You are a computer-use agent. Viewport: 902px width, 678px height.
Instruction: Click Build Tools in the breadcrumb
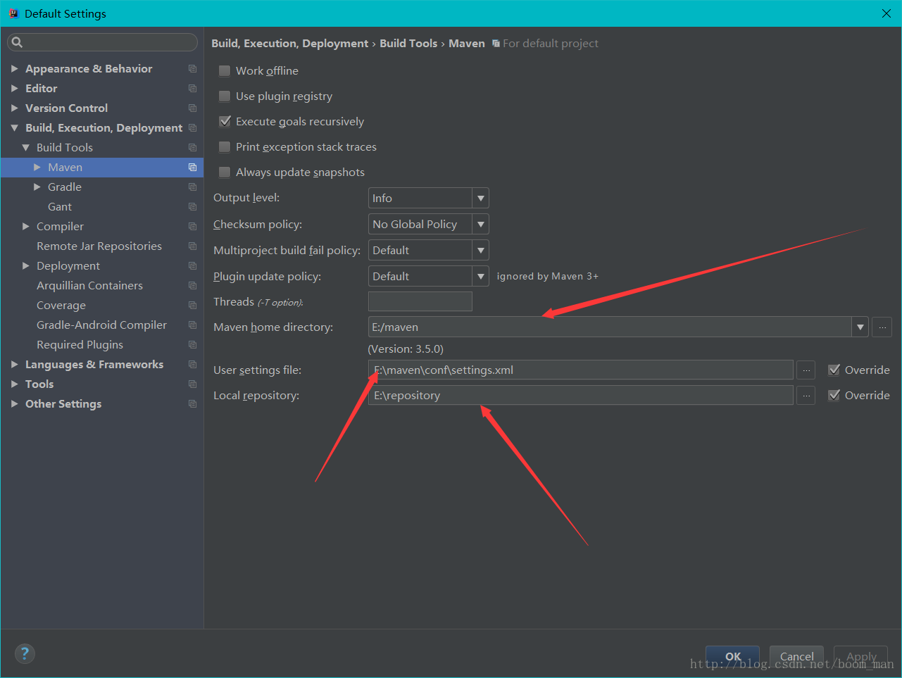[408, 44]
